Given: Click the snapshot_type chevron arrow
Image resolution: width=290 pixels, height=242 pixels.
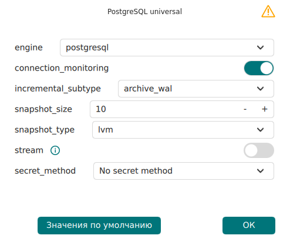Looking at the screenshot, I should pyautogui.click(x=260, y=130).
